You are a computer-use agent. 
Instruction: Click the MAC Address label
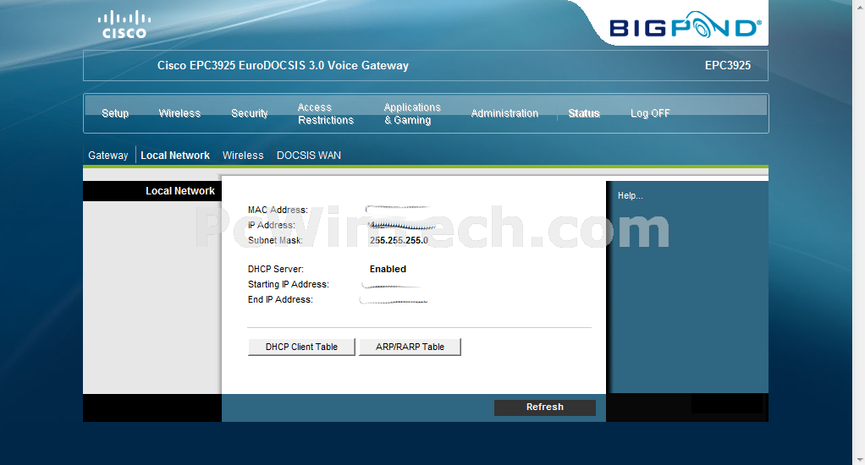click(278, 210)
